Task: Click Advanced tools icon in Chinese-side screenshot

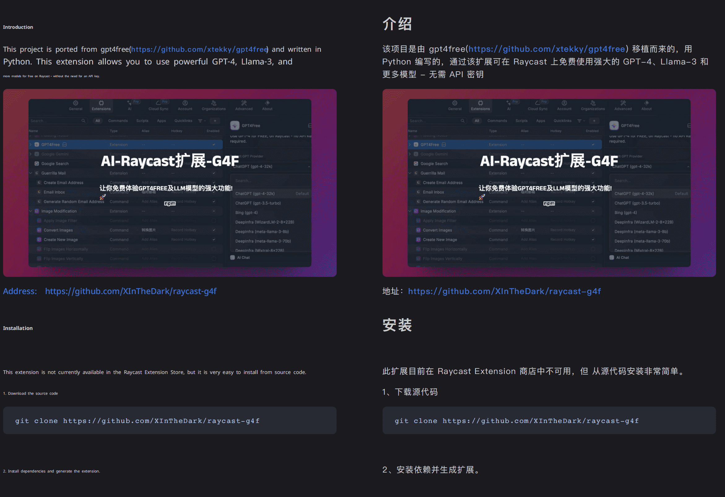Action: (x=623, y=103)
